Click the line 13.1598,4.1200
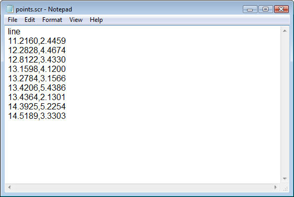Viewport: 294px width, 197px height. [37, 69]
